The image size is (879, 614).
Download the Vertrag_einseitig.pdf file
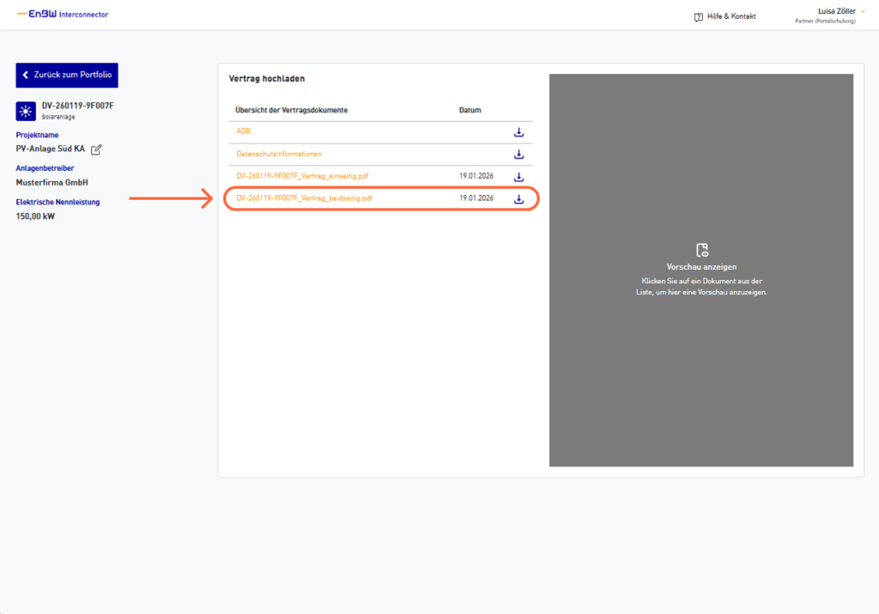[518, 177]
